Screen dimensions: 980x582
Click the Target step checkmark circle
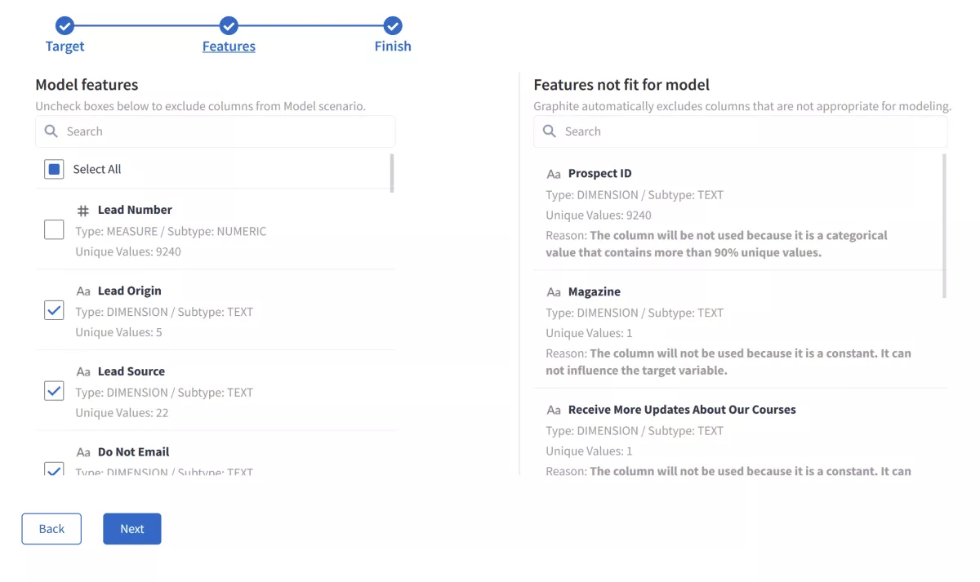(x=64, y=24)
